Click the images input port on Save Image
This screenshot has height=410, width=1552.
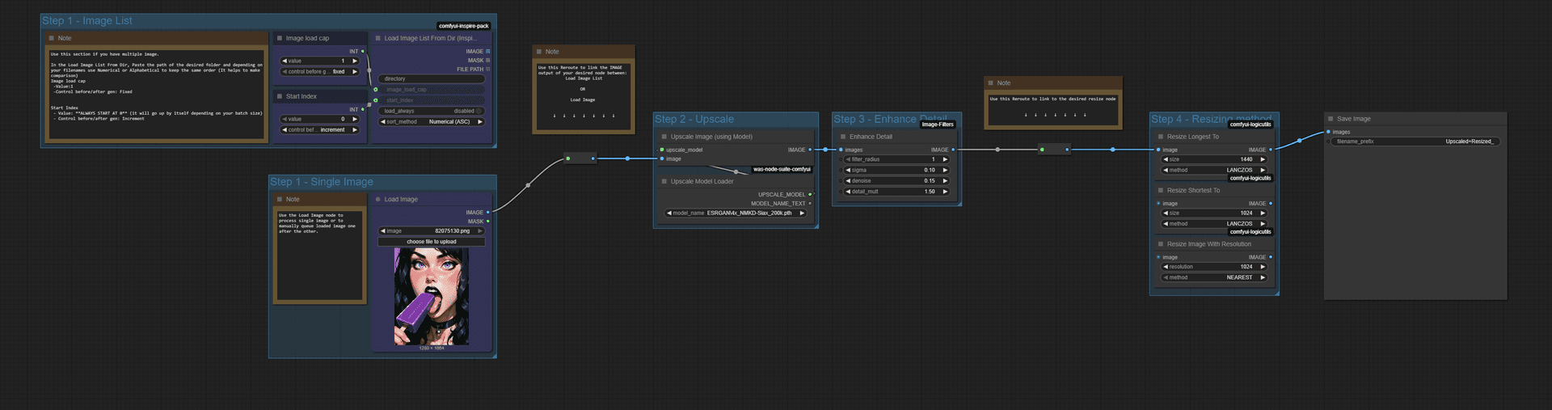pyautogui.click(x=1328, y=132)
